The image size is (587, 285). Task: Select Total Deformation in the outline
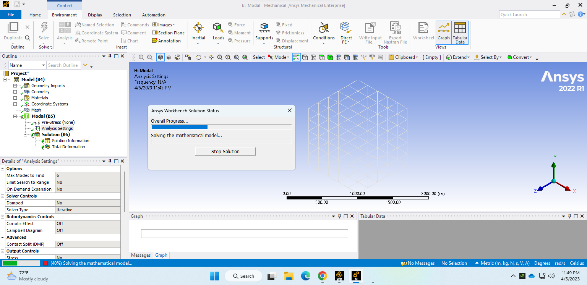pyautogui.click(x=68, y=147)
